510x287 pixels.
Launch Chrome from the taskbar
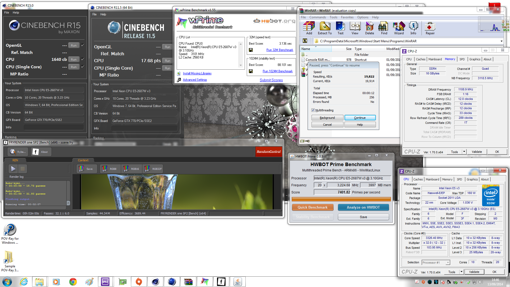point(73,282)
